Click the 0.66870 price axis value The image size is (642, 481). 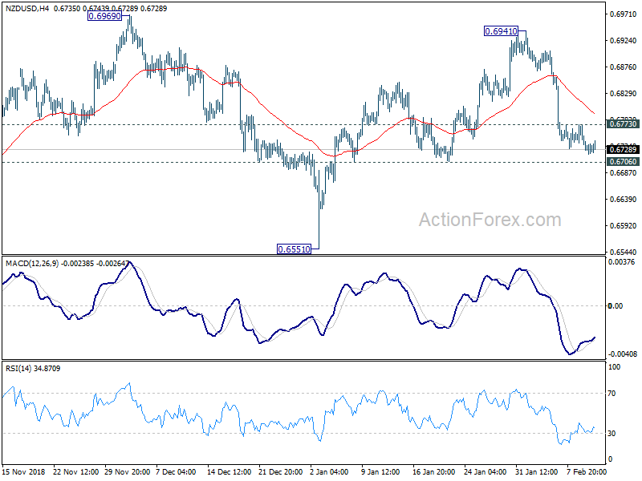click(x=624, y=173)
